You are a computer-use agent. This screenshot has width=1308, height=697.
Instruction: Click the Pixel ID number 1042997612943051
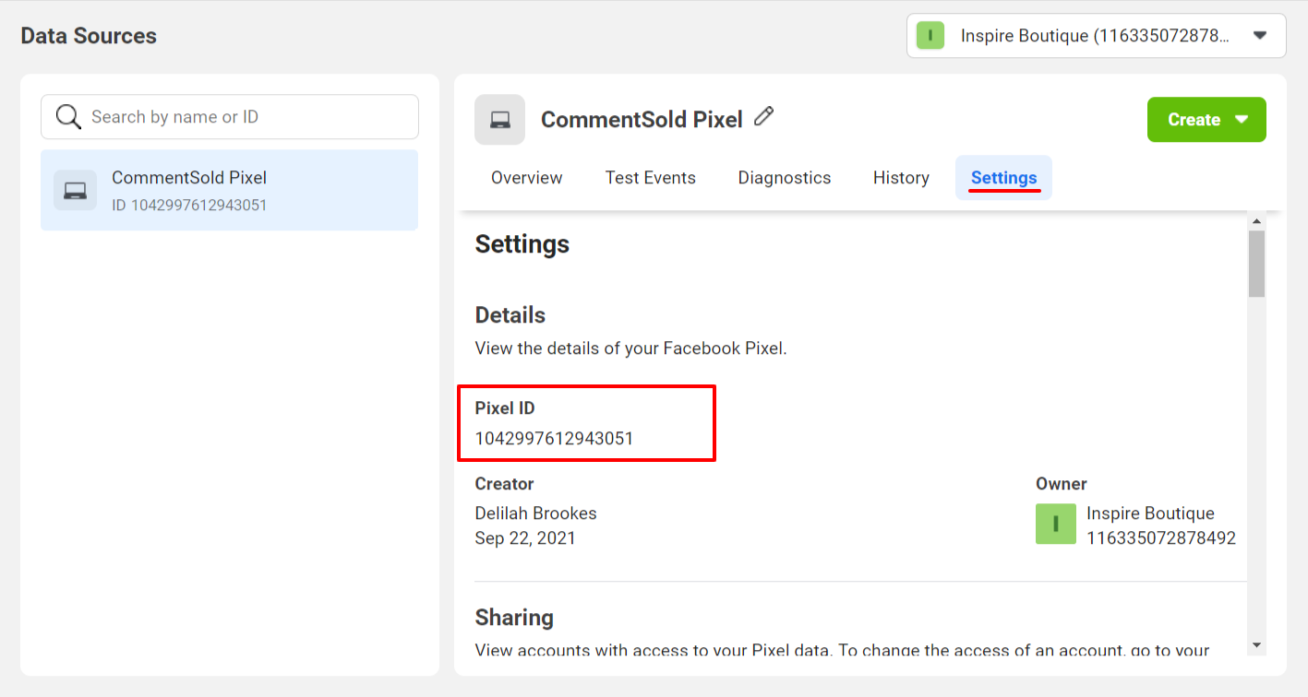pos(554,439)
